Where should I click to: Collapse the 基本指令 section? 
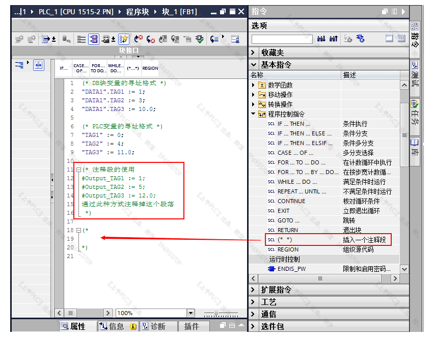coord(253,65)
